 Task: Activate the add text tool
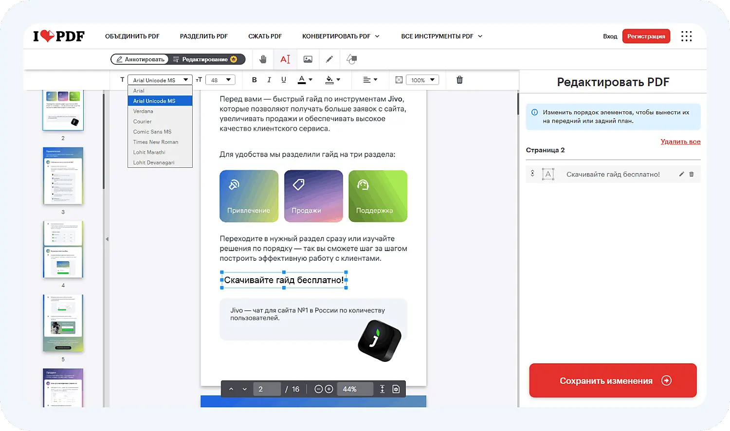click(x=285, y=59)
